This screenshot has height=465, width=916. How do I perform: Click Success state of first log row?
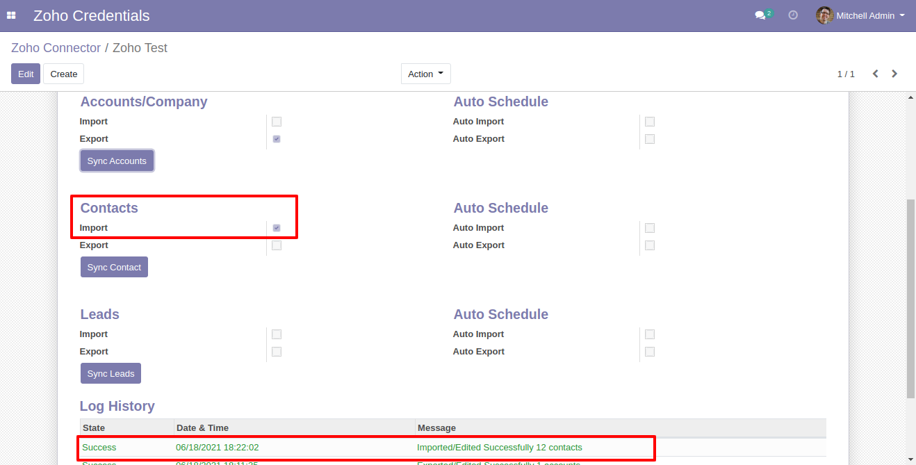[x=99, y=448]
